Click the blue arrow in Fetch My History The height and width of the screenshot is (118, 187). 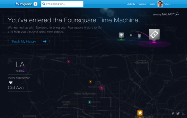(x=45, y=42)
